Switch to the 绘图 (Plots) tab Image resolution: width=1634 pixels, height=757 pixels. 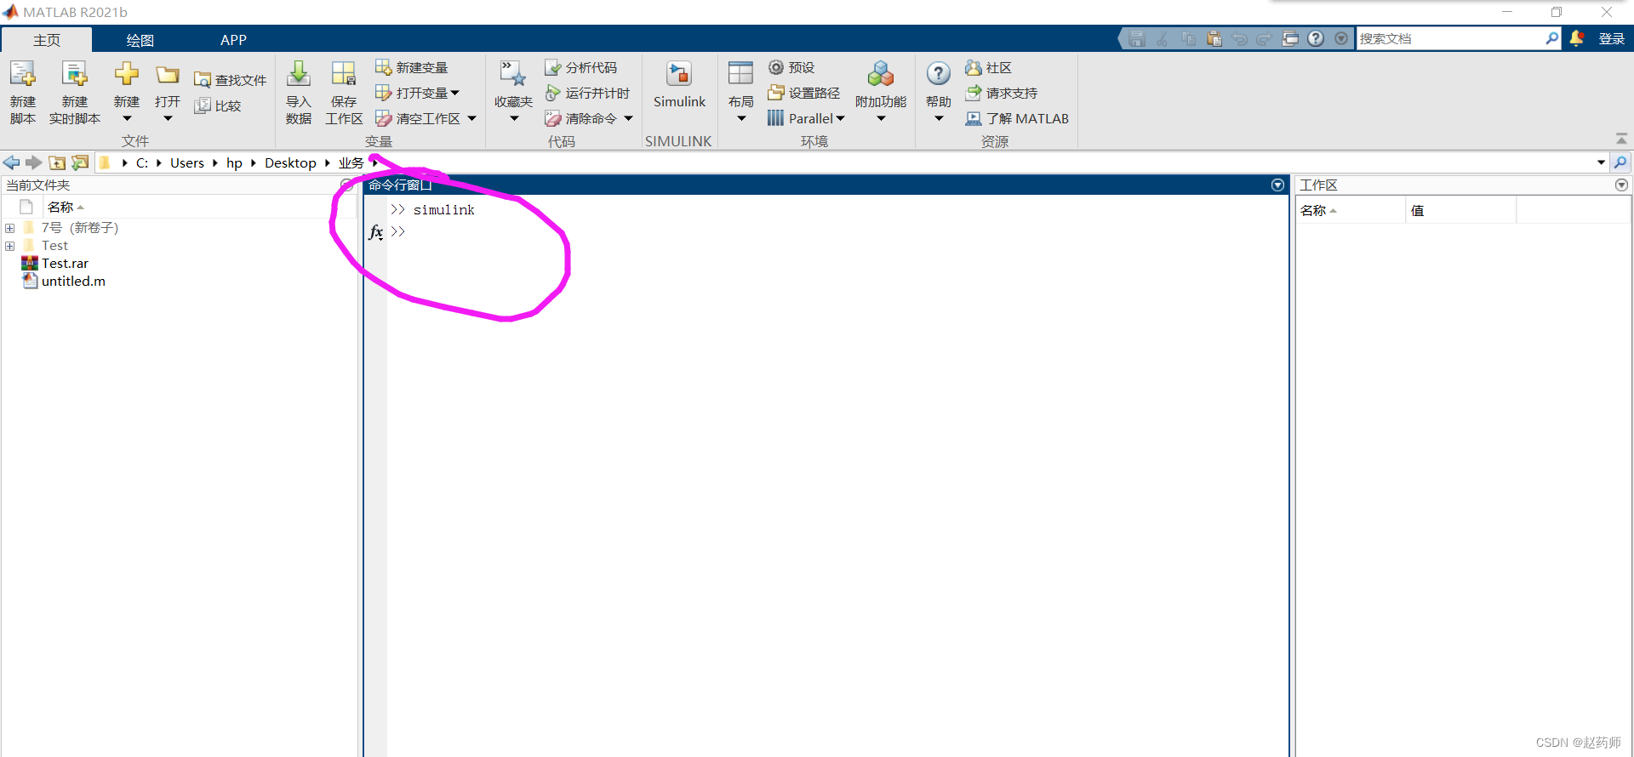point(140,40)
